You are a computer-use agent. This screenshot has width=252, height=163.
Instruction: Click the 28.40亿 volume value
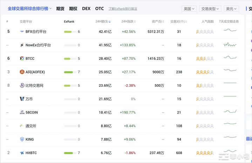click(105, 59)
